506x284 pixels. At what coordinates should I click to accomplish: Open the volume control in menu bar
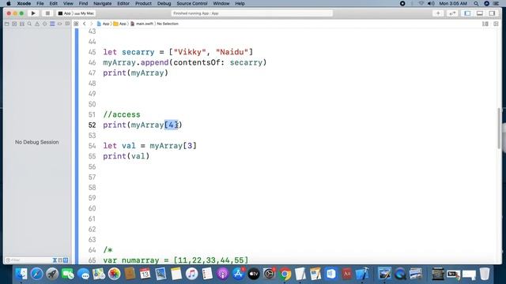pos(431,3)
